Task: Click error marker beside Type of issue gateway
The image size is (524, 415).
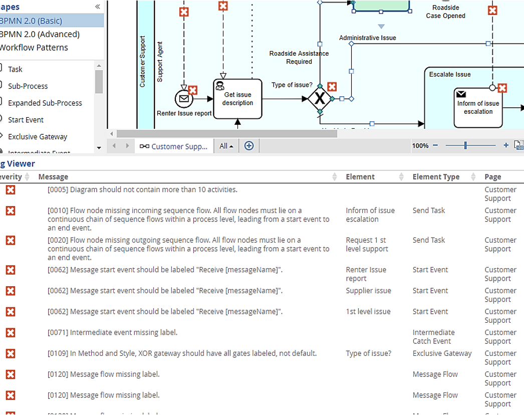Action: click(x=332, y=87)
